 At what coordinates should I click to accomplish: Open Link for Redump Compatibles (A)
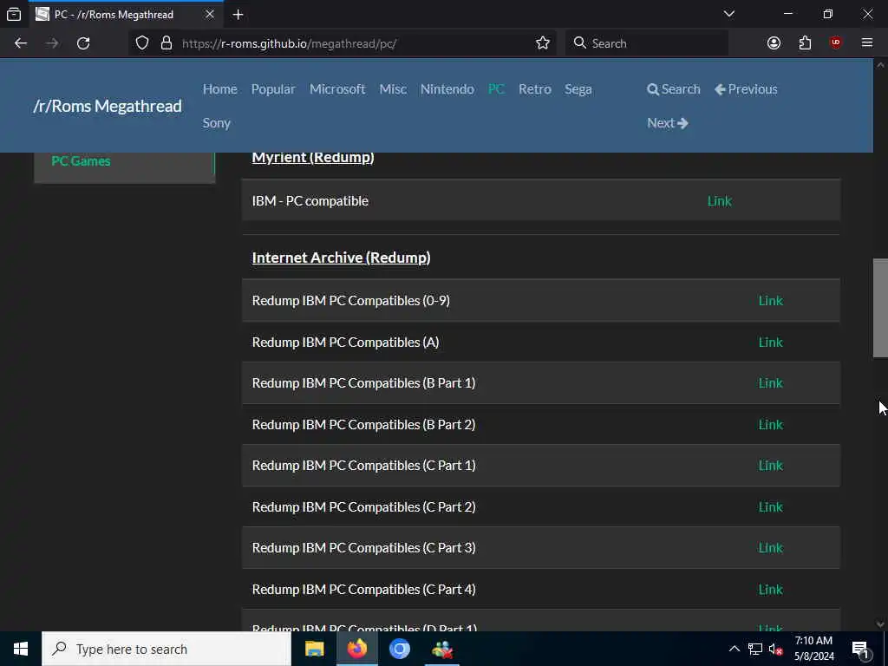click(770, 342)
